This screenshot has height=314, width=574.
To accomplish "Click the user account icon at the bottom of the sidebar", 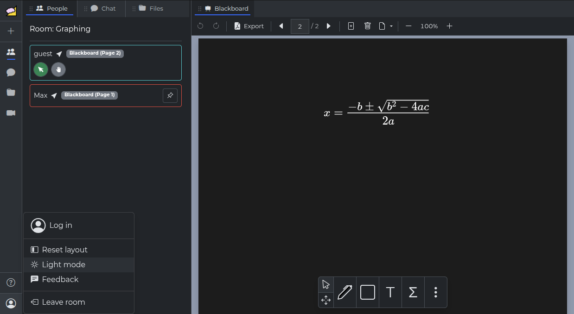I will [x=11, y=303].
